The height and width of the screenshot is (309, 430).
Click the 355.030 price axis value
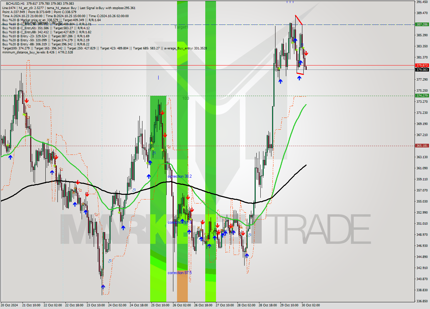422,202
